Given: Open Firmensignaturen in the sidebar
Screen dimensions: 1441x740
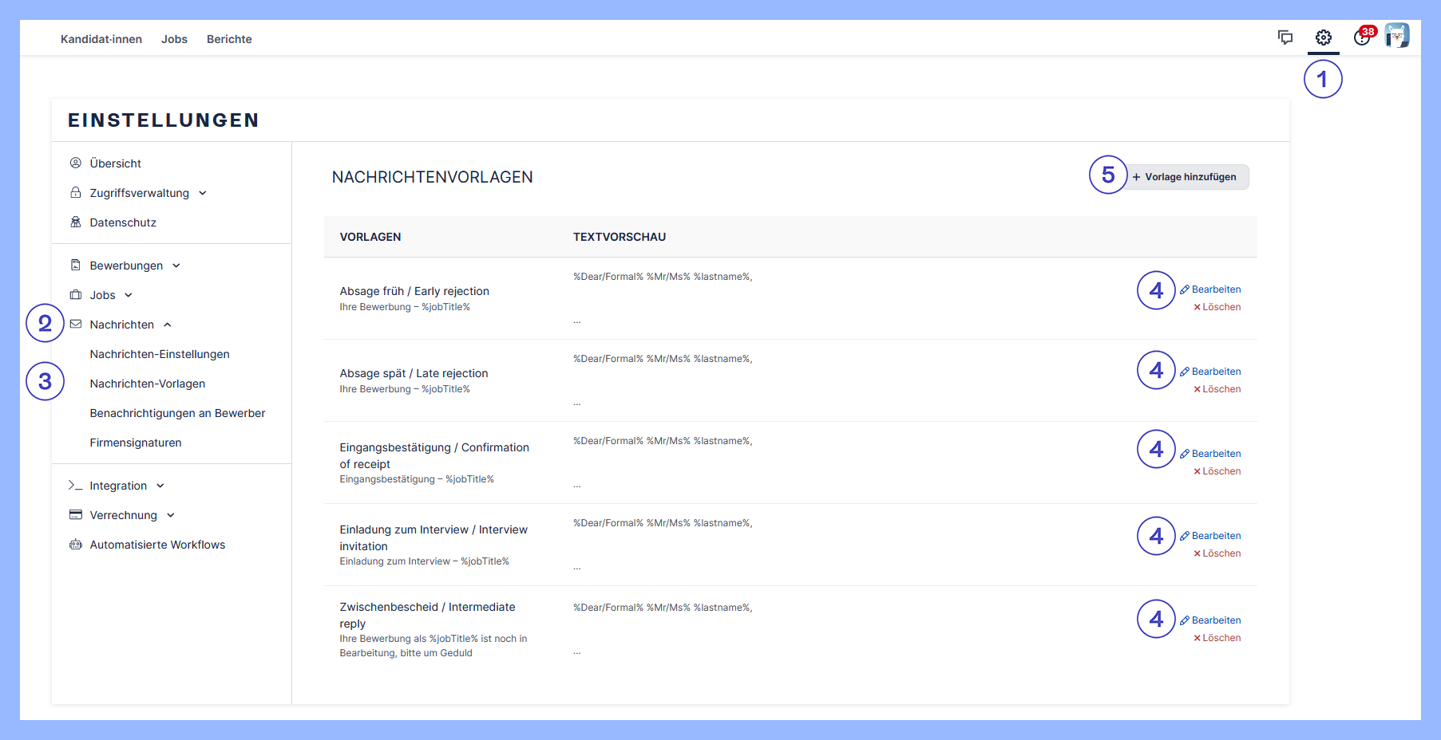Looking at the screenshot, I should point(136,443).
